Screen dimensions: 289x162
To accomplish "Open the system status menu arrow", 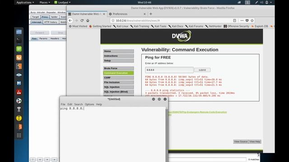I will [271, 2].
